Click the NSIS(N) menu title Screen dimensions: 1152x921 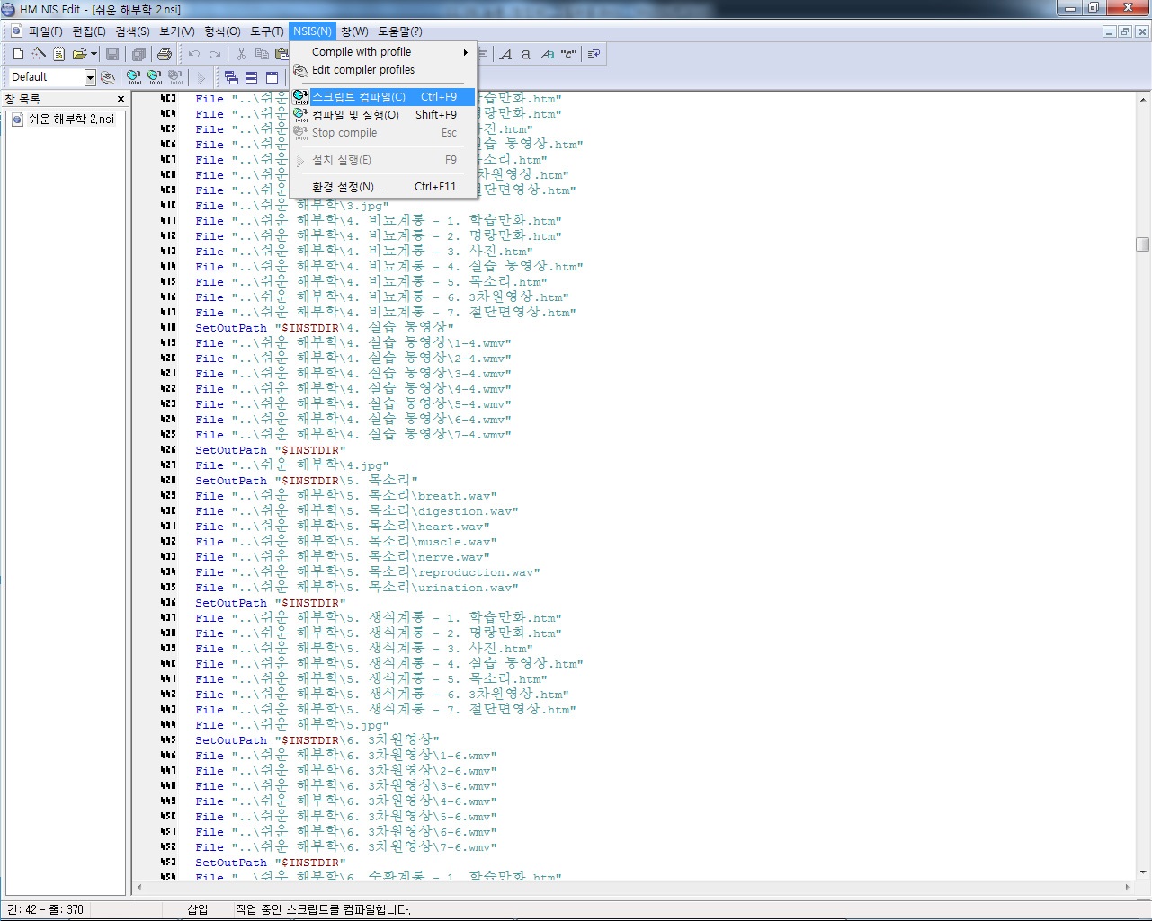click(313, 31)
